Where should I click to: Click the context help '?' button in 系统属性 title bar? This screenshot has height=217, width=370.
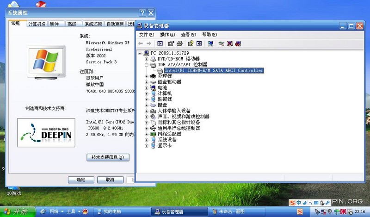[142, 13]
